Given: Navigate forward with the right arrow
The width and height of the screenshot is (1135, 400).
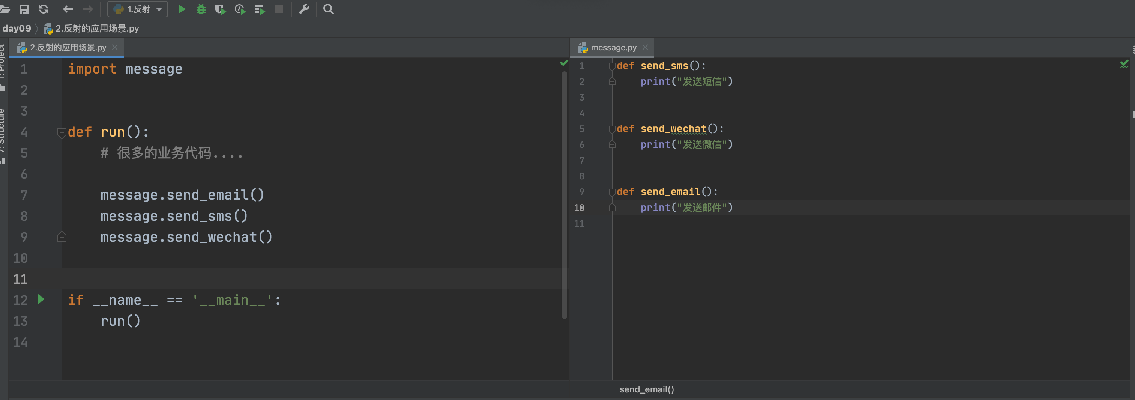Looking at the screenshot, I should pos(88,9).
